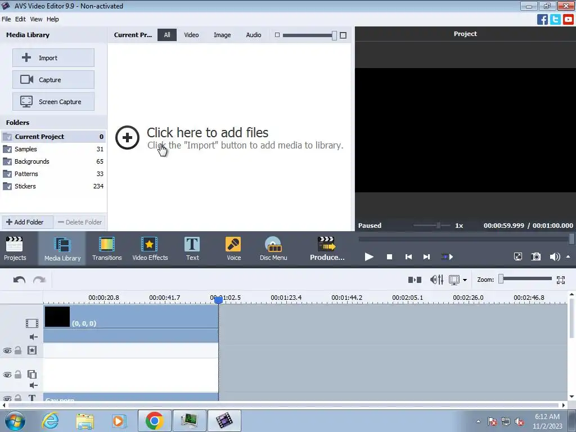This screenshot has height=432, width=576.
Task: Toggle visibility of the video overlay track
Action: tap(7, 375)
